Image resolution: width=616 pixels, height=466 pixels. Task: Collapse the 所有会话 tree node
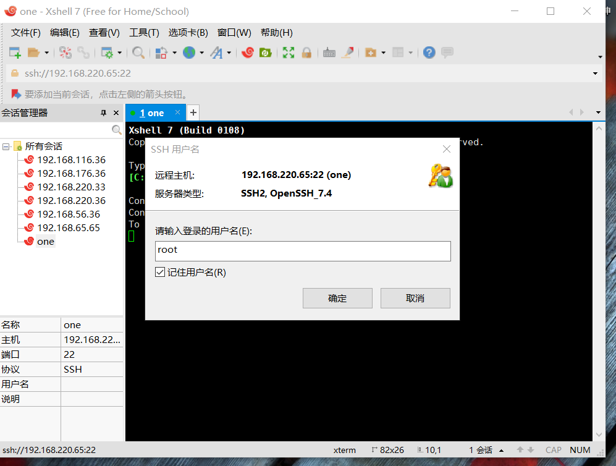point(6,146)
